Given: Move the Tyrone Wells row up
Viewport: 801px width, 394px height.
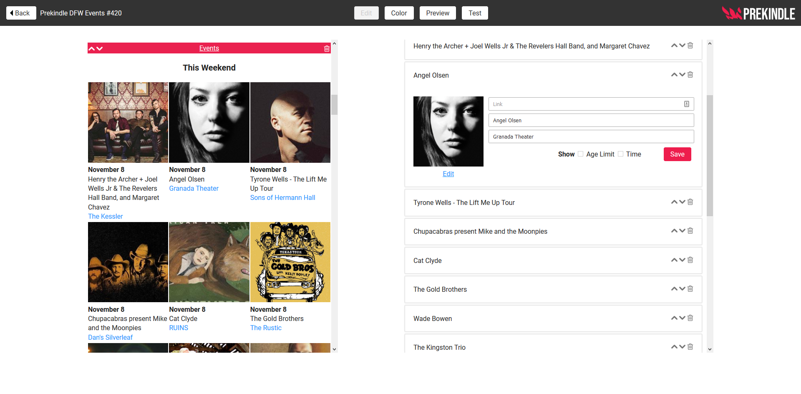Looking at the screenshot, I should pos(674,202).
